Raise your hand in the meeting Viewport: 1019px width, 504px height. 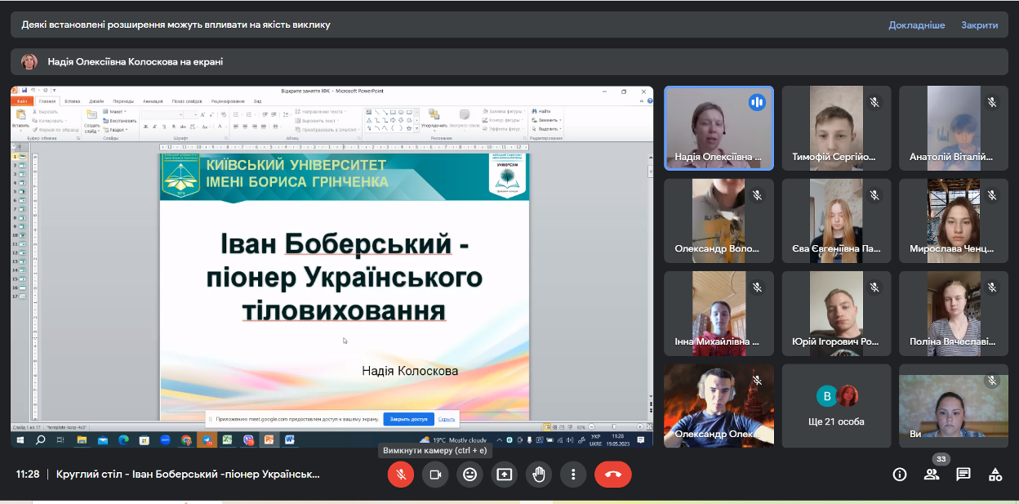(x=539, y=474)
